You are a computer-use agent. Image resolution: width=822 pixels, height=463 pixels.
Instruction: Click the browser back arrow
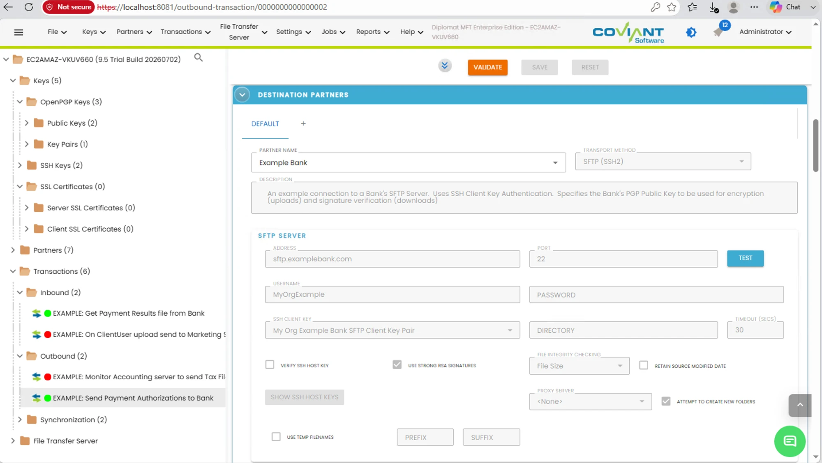[8, 7]
